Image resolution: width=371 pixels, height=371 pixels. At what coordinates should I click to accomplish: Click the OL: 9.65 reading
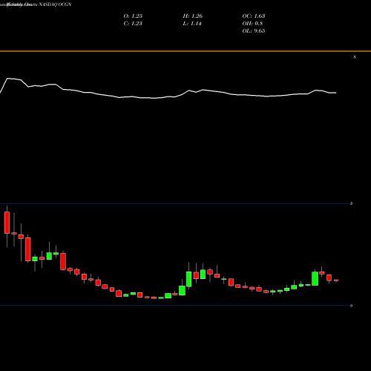(x=254, y=31)
